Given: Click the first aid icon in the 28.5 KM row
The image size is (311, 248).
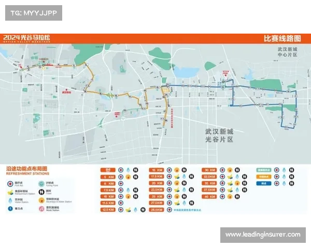Looking at the screenshot, I should point(169,210).
